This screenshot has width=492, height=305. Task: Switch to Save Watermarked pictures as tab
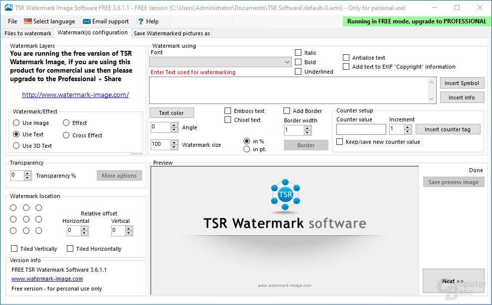point(172,33)
